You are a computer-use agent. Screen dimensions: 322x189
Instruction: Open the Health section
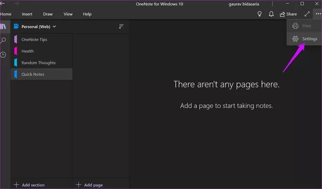42,51
